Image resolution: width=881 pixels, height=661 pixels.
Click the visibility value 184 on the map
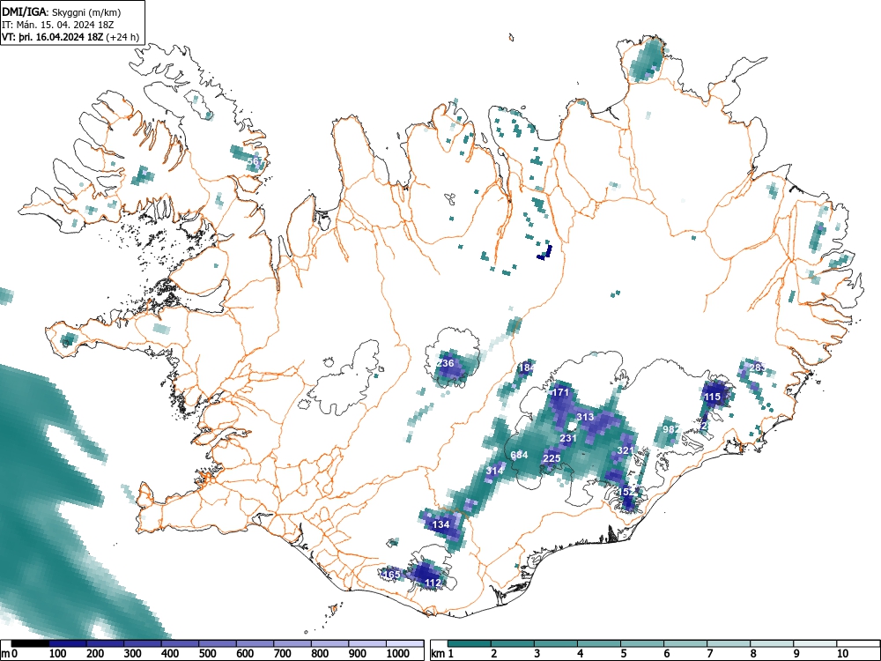click(x=527, y=368)
